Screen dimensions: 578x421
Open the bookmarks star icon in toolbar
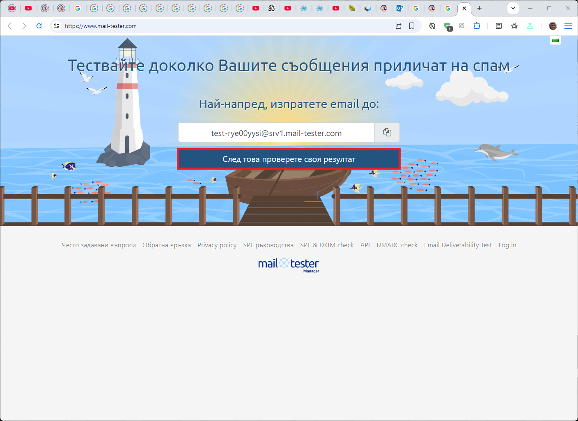tap(514, 26)
